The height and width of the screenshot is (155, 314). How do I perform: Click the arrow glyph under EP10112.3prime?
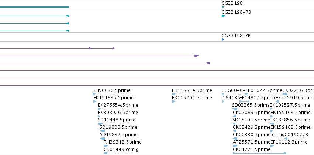point(272,146)
